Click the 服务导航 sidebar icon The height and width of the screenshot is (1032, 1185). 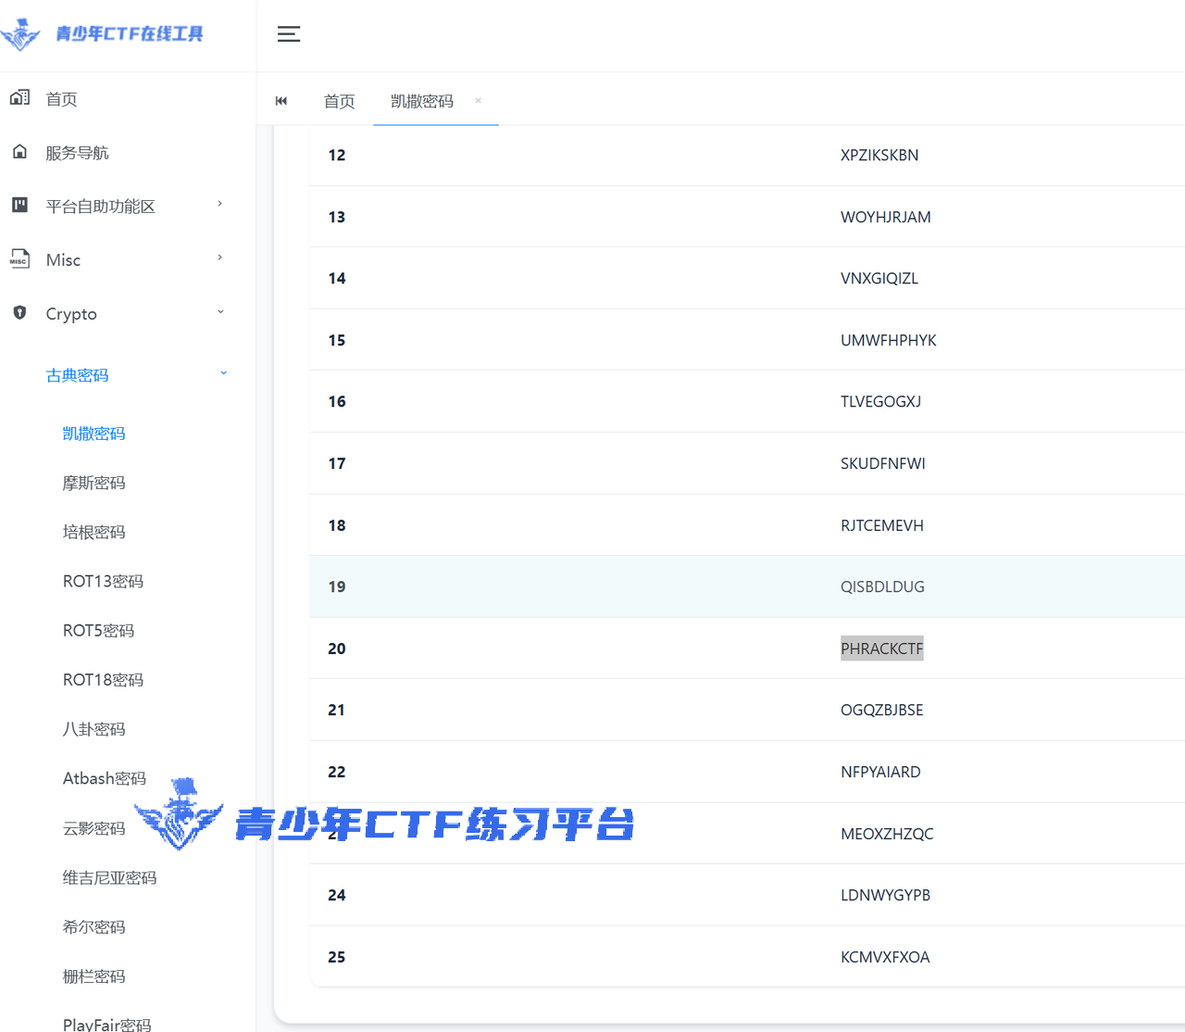[19, 151]
